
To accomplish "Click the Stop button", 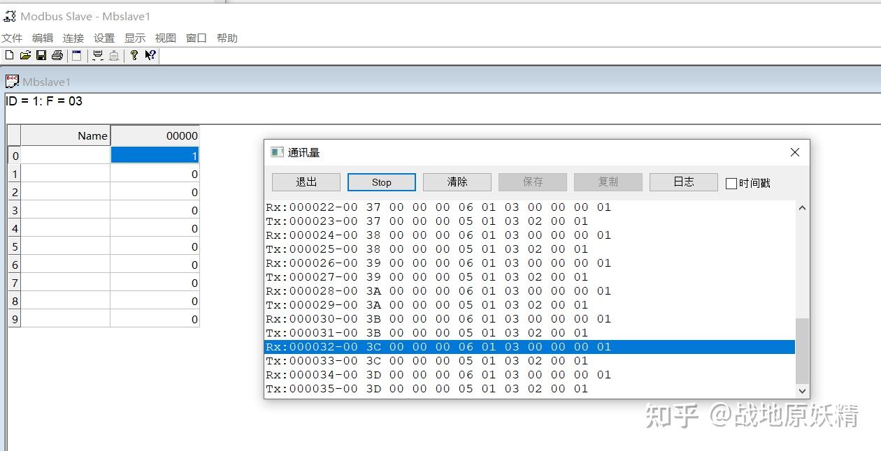I will (x=382, y=182).
